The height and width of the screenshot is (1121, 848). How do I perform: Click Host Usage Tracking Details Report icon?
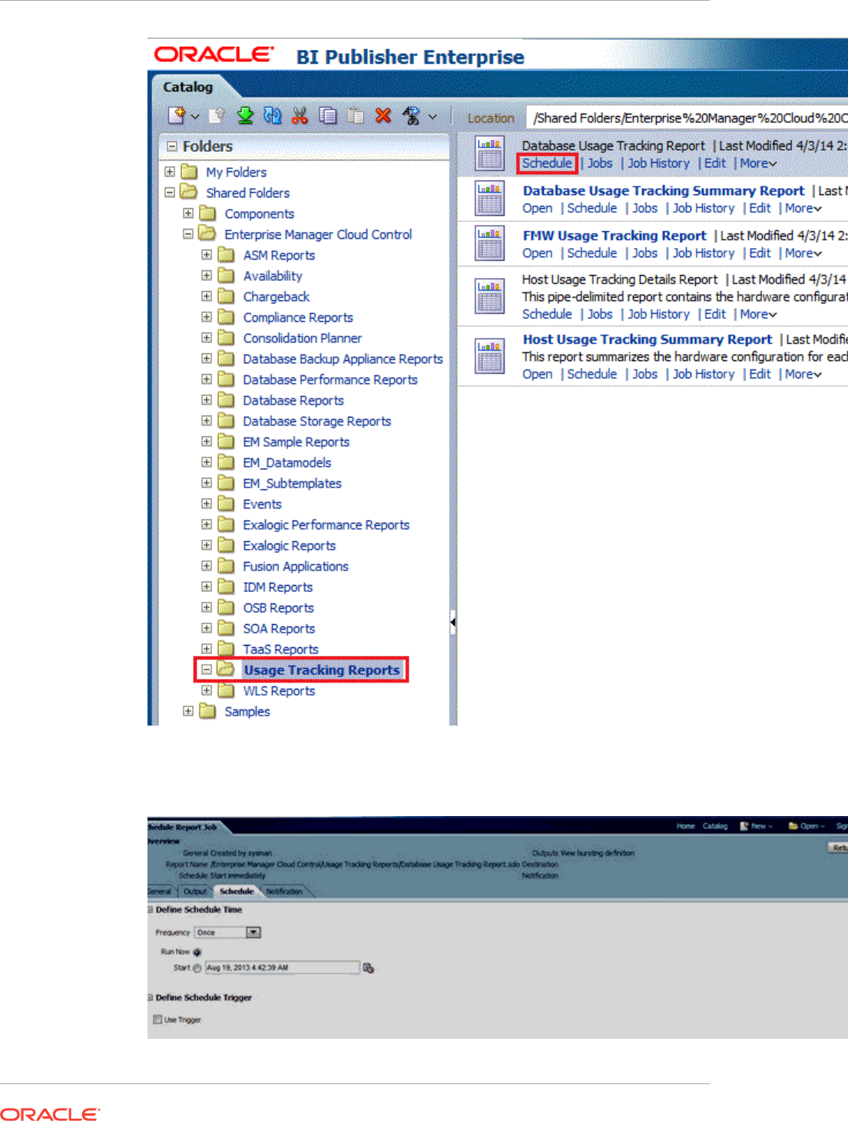(x=489, y=296)
